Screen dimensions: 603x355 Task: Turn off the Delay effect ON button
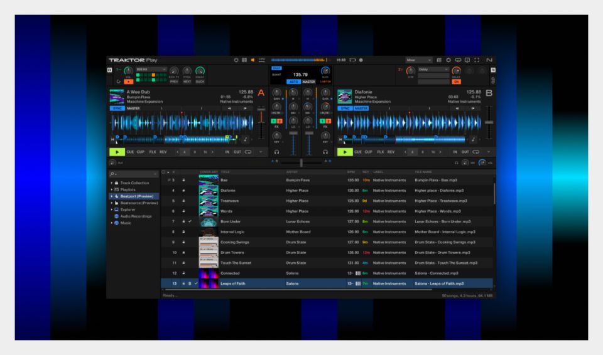(x=457, y=81)
